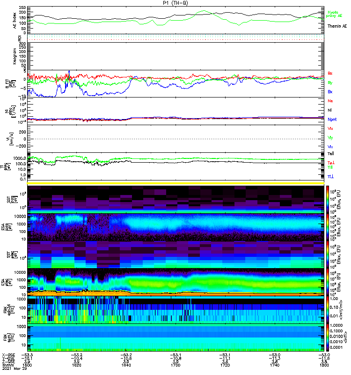351x375 pixels.
Task: Click the green By legend label
Action: (x=330, y=82)
